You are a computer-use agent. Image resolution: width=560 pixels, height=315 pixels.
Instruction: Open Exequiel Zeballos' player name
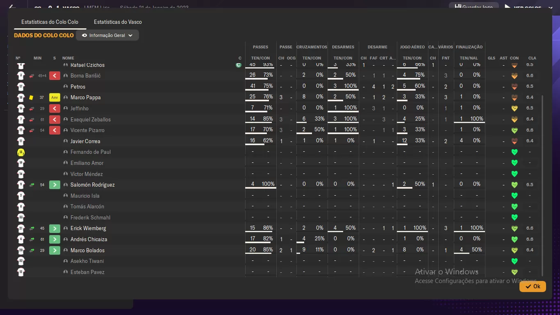tap(91, 119)
